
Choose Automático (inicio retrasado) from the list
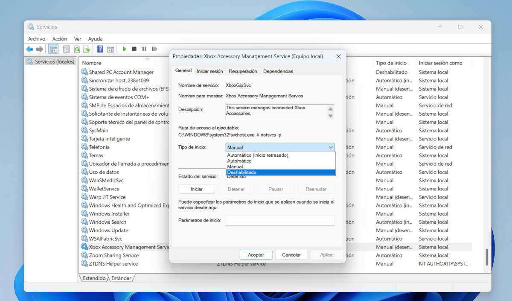[280, 155]
